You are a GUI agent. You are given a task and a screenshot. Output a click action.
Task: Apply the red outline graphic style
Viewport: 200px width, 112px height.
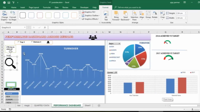40,15
